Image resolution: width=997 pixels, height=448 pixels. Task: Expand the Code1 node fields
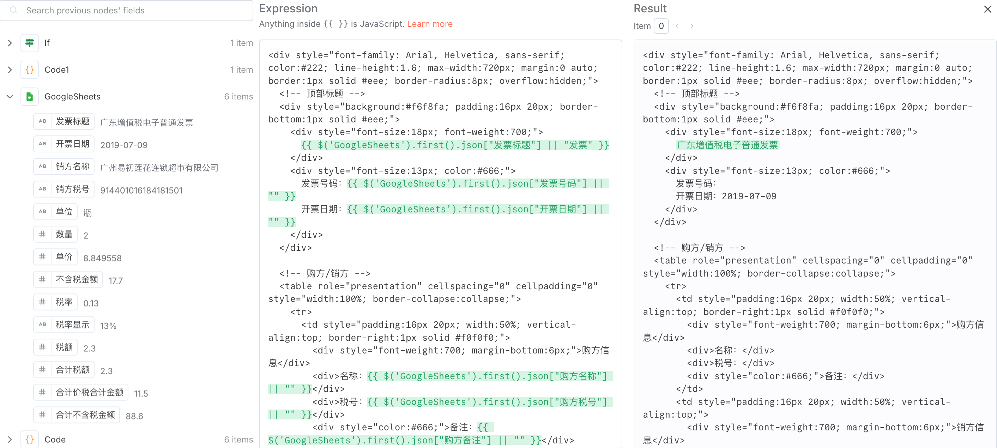(10, 69)
